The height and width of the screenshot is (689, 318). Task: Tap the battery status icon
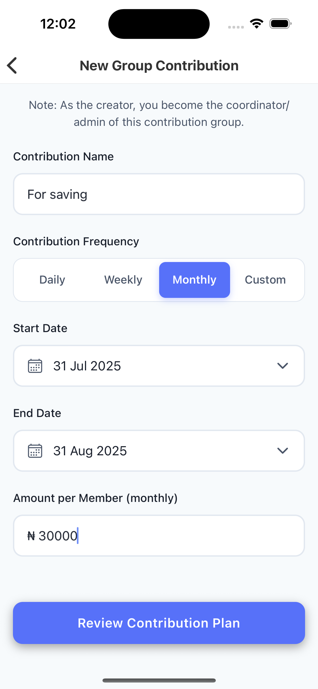pos(280,24)
